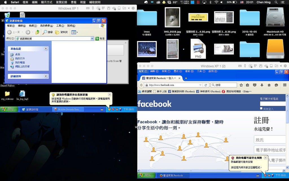Viewport: 289px width, 181px height.
Task: Click the keyboard icon in Windows XP 1 title bar
Action: [x=88, y=8]
